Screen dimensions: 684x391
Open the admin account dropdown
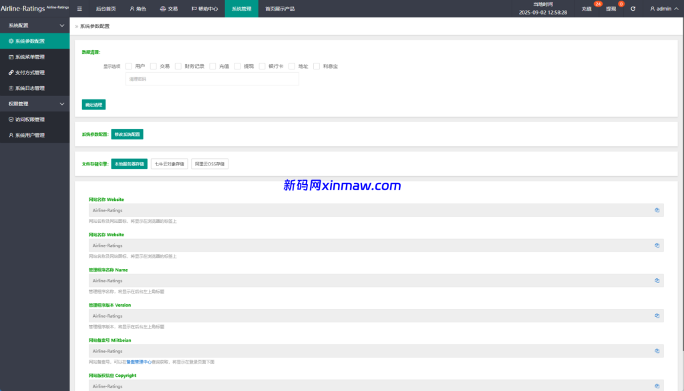pyautogui.click(x=663, y=9)
